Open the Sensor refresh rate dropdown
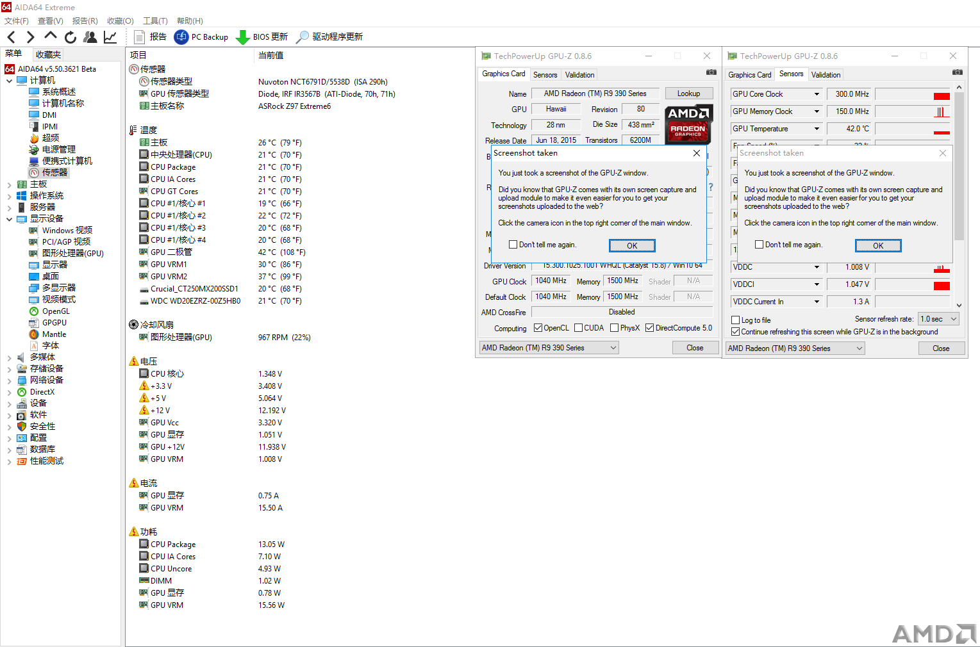The height and width of the screenshot is (647, 980). [x=939, y=319]
